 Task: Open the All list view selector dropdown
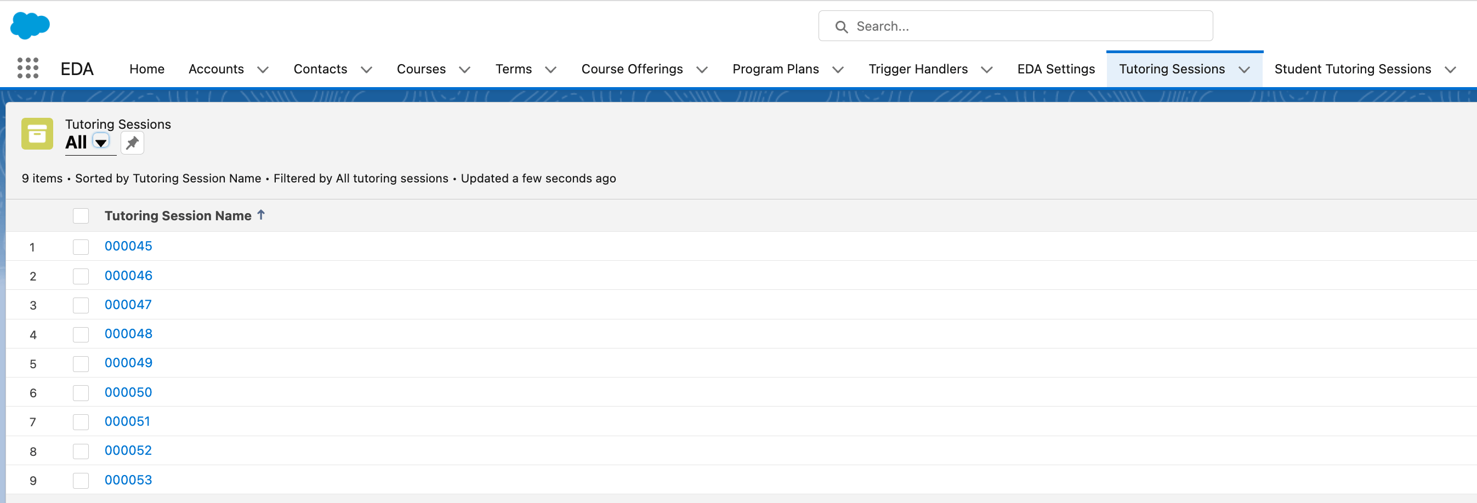pyautogui.click(x=101, y=142)
